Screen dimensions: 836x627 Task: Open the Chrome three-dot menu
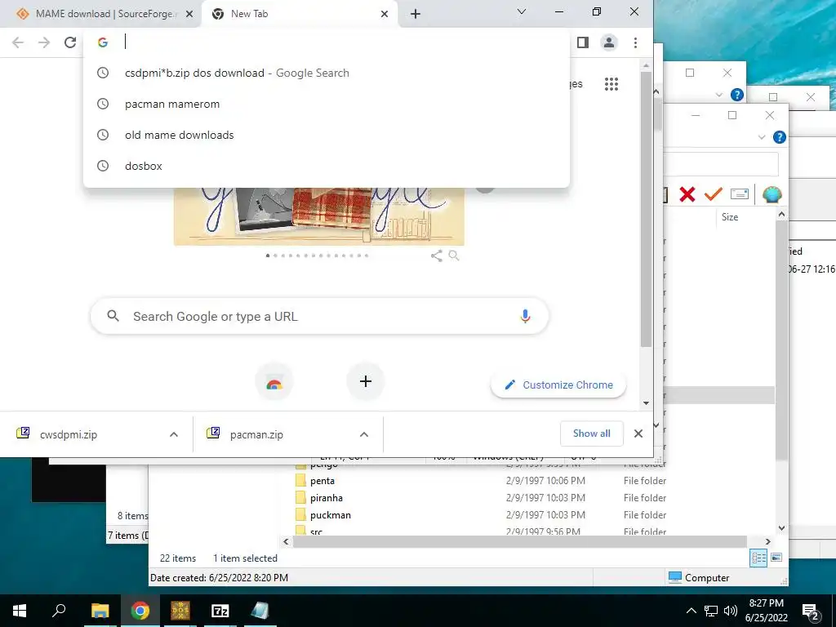pos(635,42)
